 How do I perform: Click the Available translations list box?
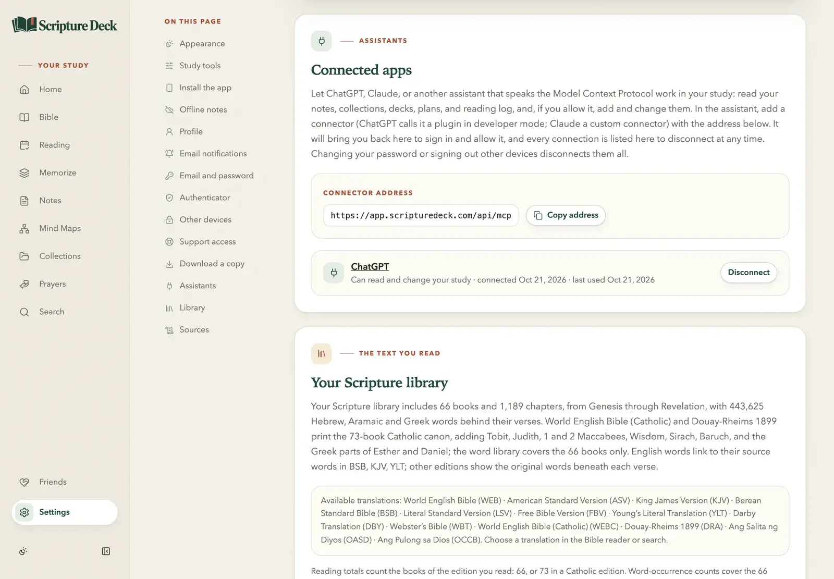coord(550,521)
